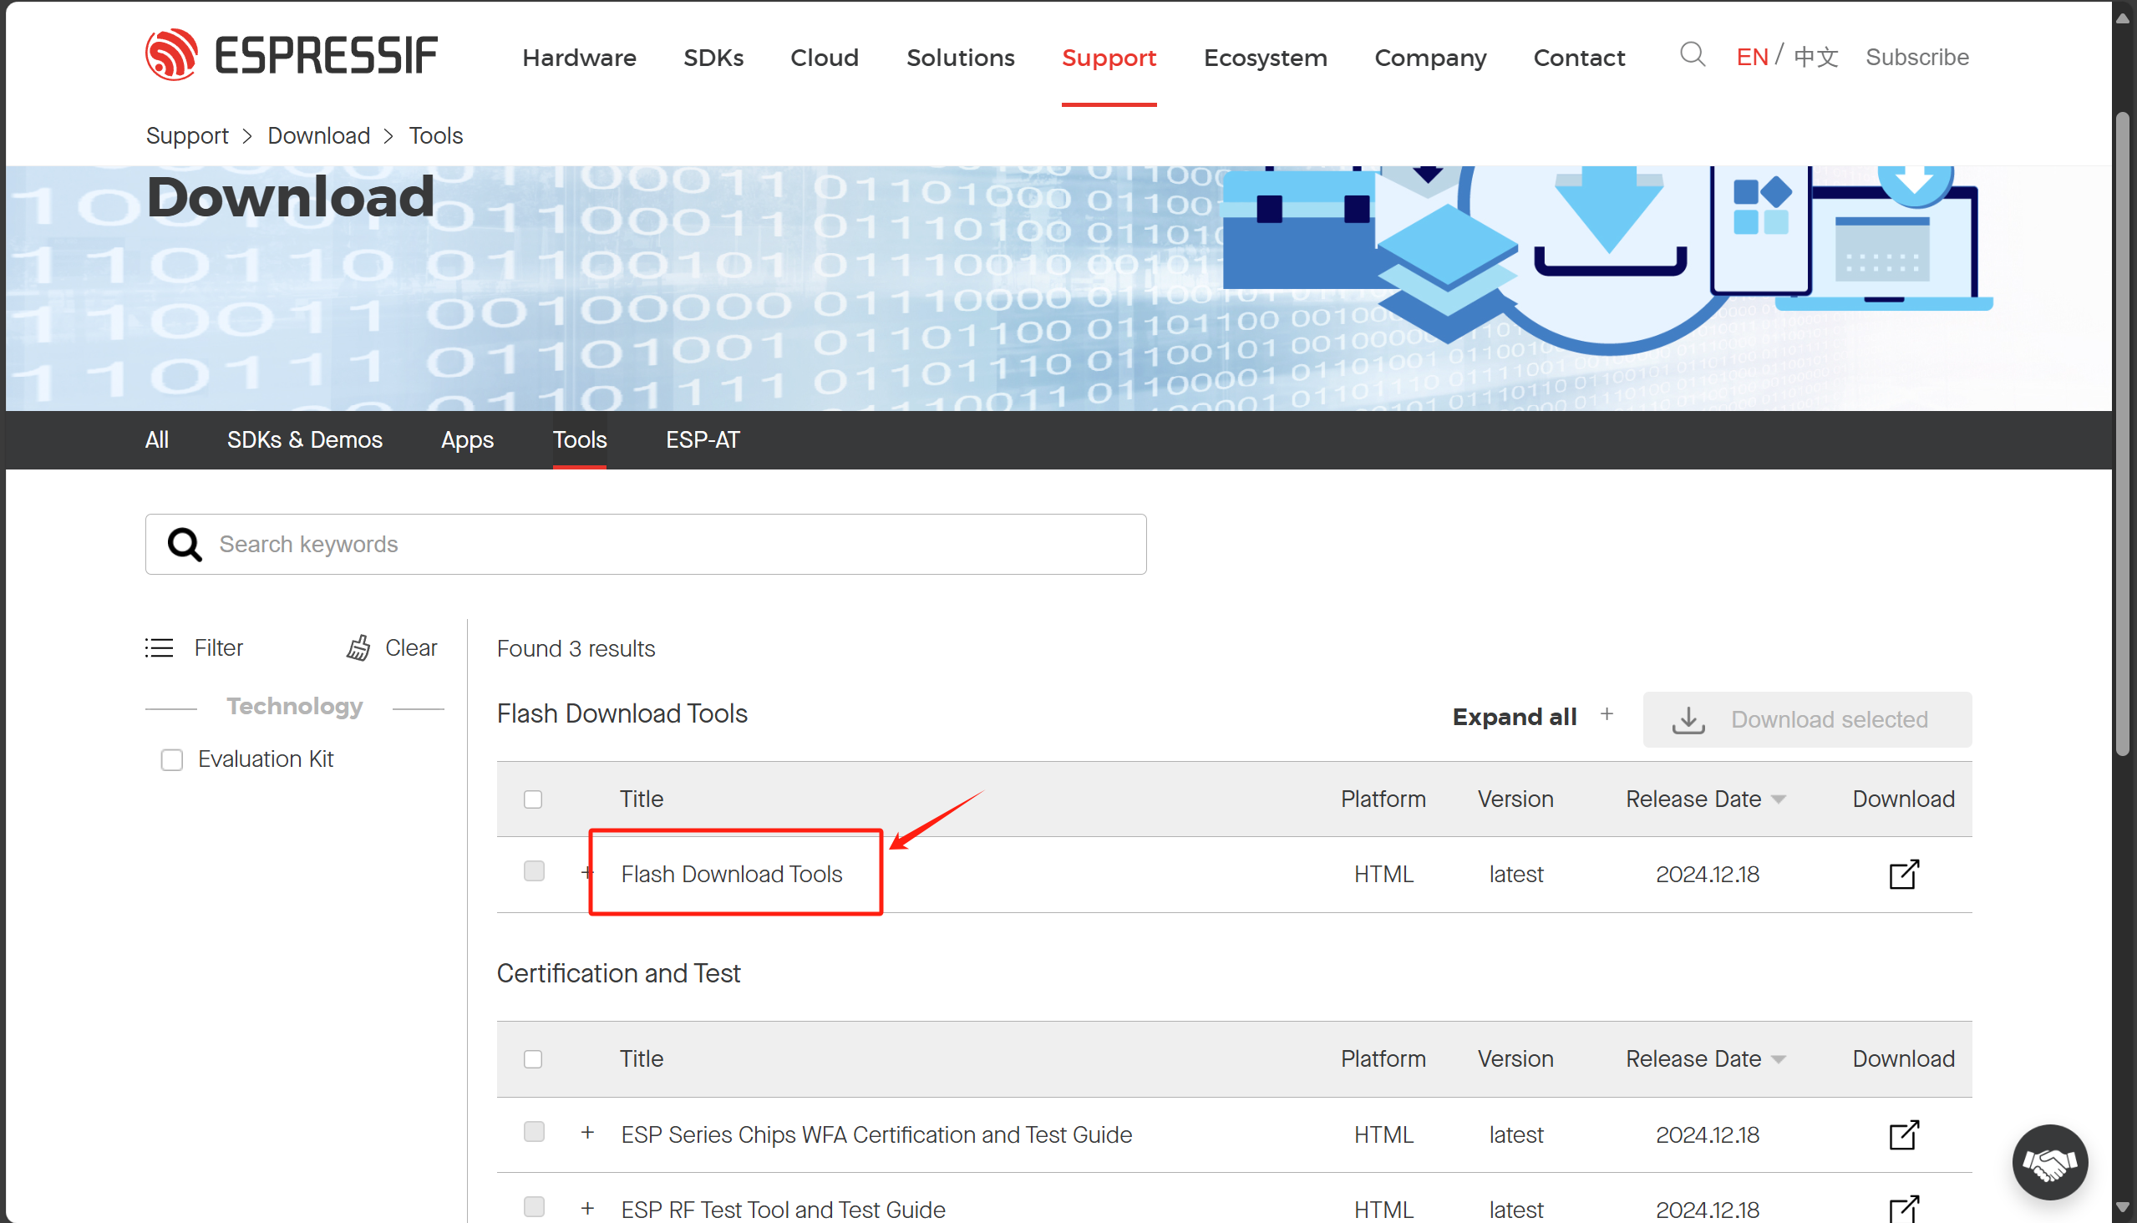Open Flash Download Tools external link icon

tap(1903, 875)
